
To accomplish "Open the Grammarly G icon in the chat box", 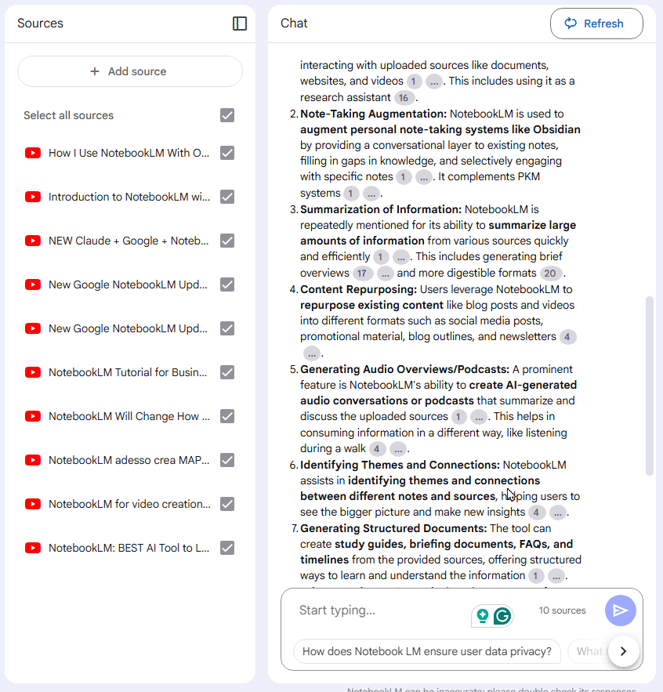I will coord(502,616).
